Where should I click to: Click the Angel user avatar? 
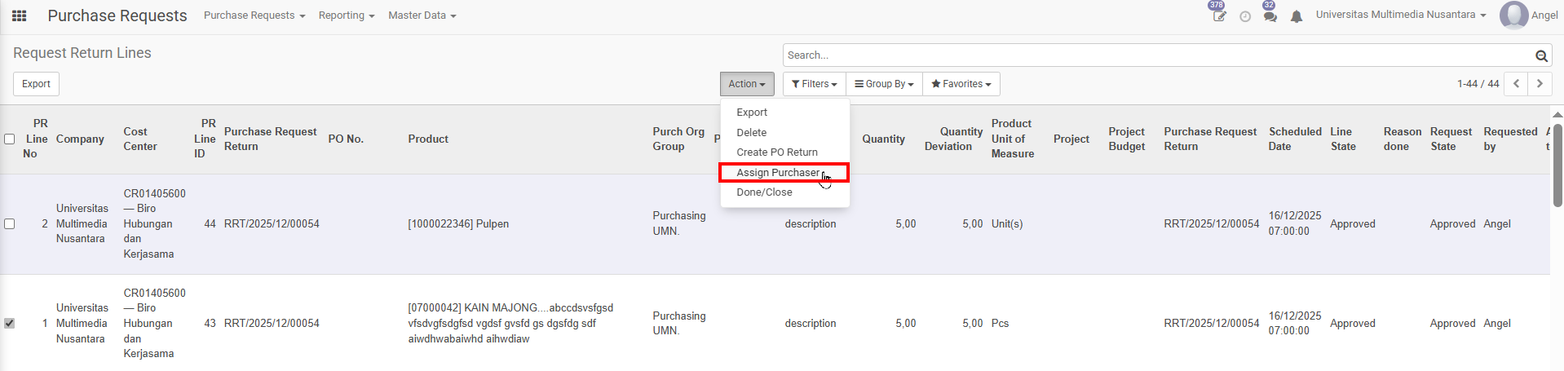[1513, 15]
